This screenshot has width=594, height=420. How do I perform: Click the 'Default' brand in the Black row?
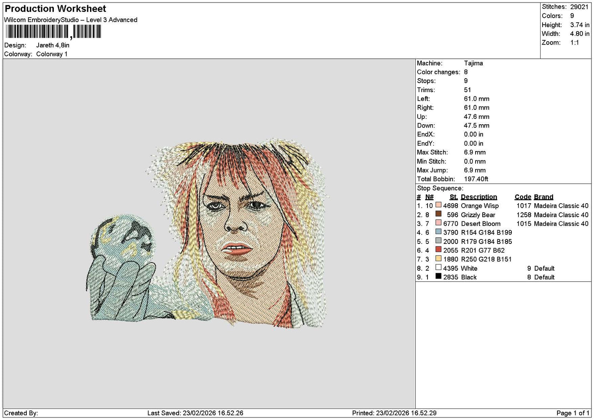pyautogui.click(x=544, y=277)
